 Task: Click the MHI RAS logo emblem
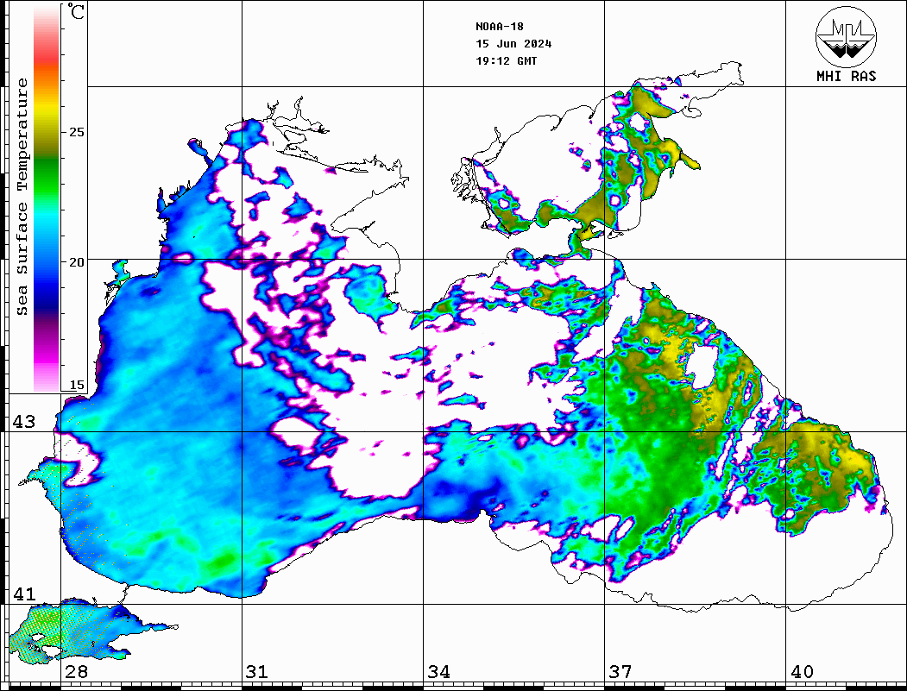[846, 36]
